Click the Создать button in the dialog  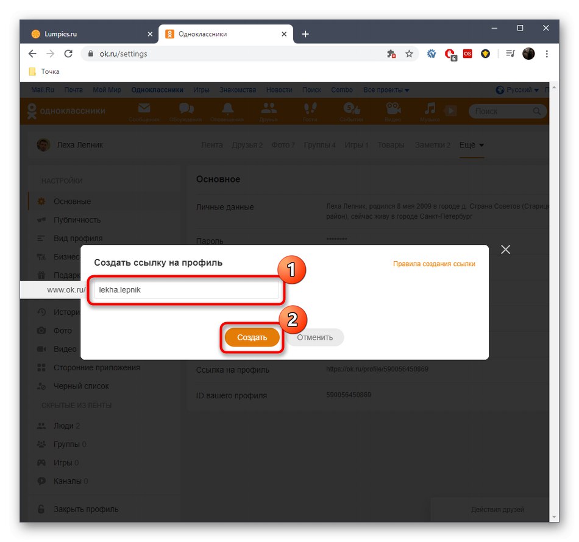click(x=252, y=337)
